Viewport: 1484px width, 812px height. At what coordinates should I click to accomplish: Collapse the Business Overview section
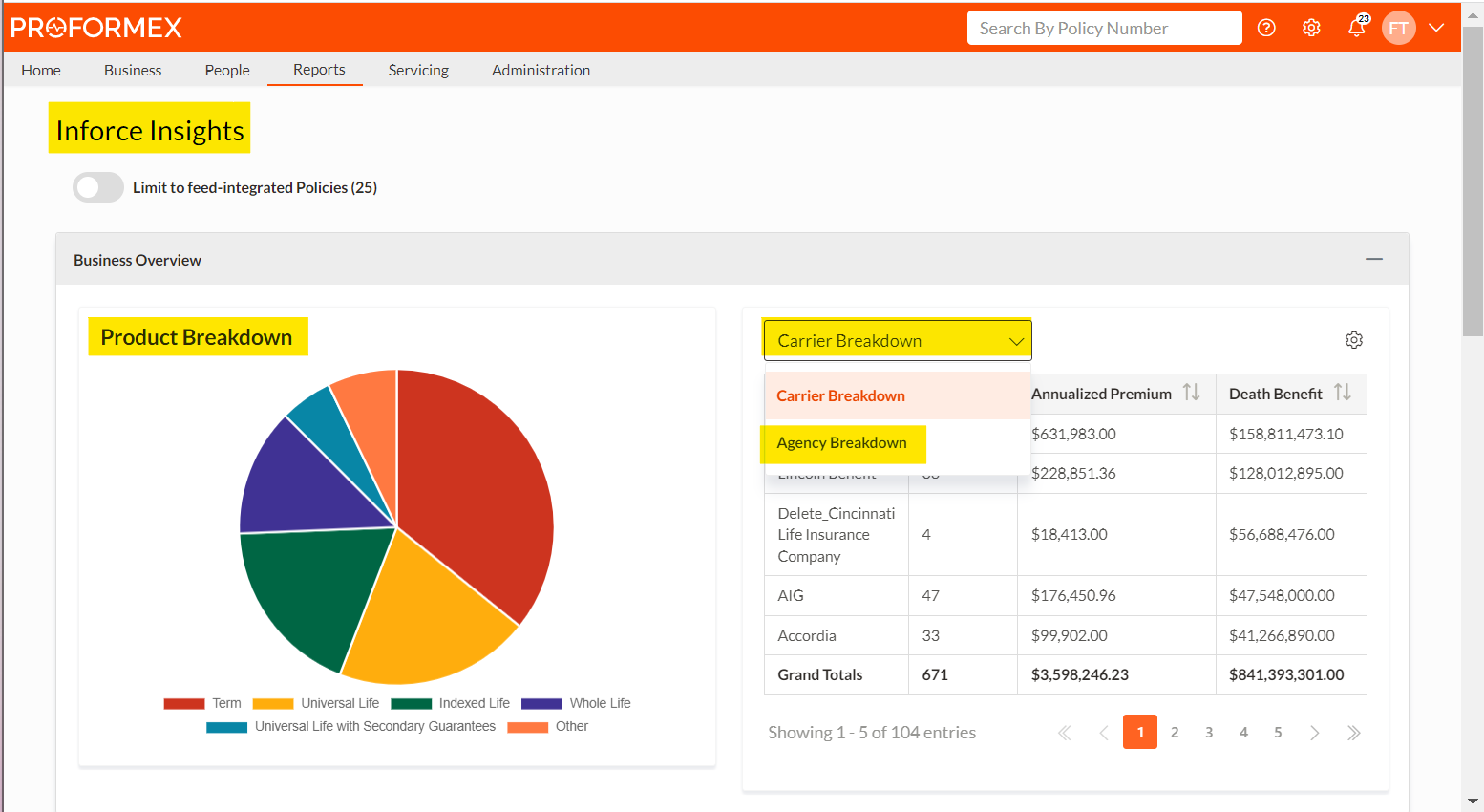1374,259
